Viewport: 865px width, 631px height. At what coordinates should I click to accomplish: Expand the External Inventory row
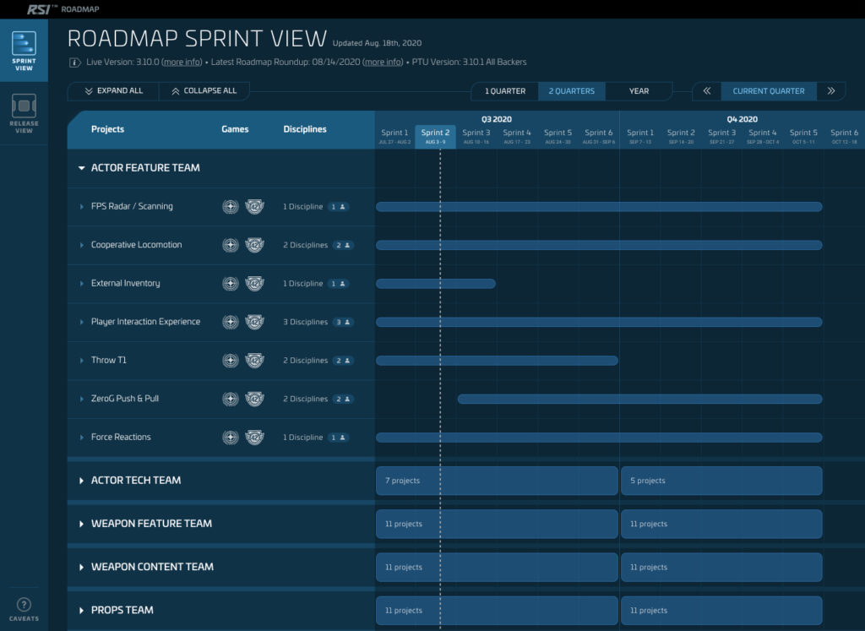pos(82,284)
